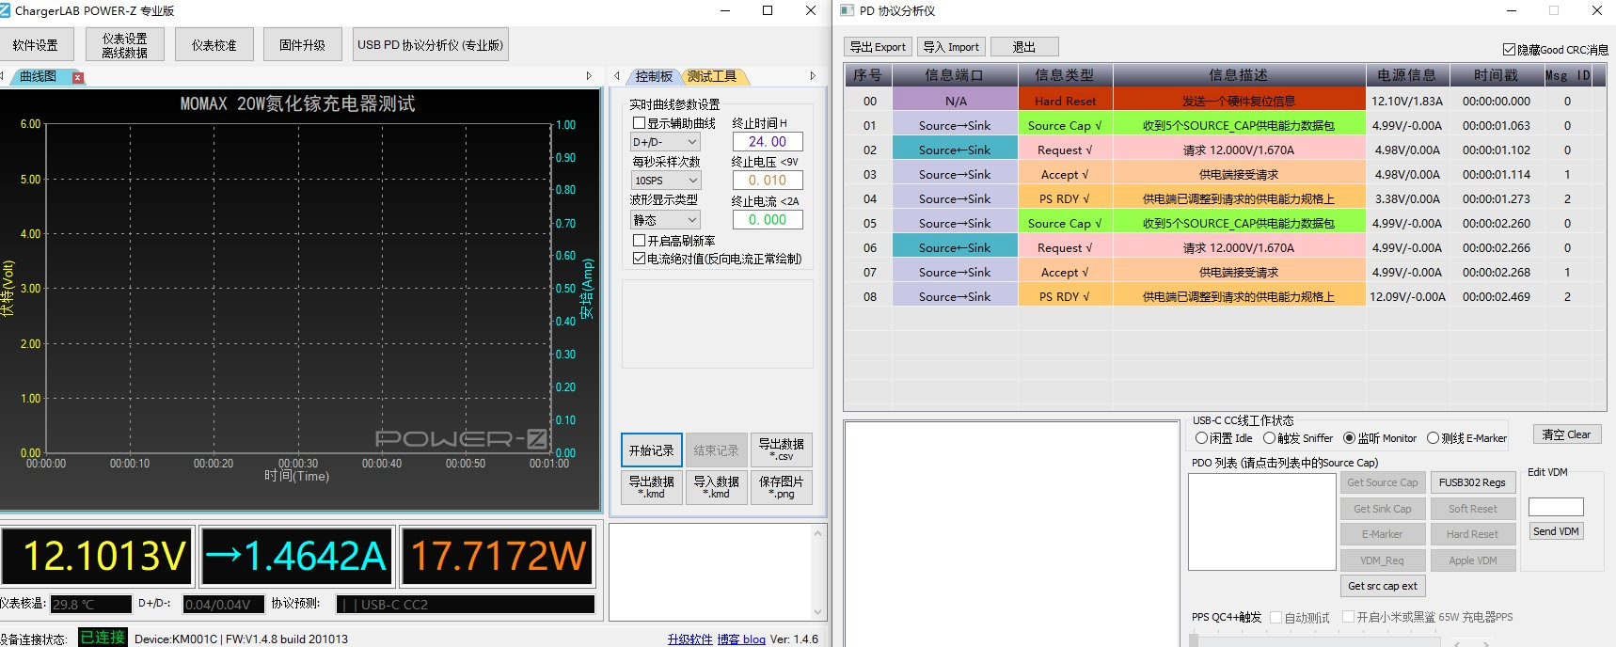Click the ChargerLAB POWER-Z title bar icon
The width and height of the screenshot is (1616, 647).
point(6,10)
